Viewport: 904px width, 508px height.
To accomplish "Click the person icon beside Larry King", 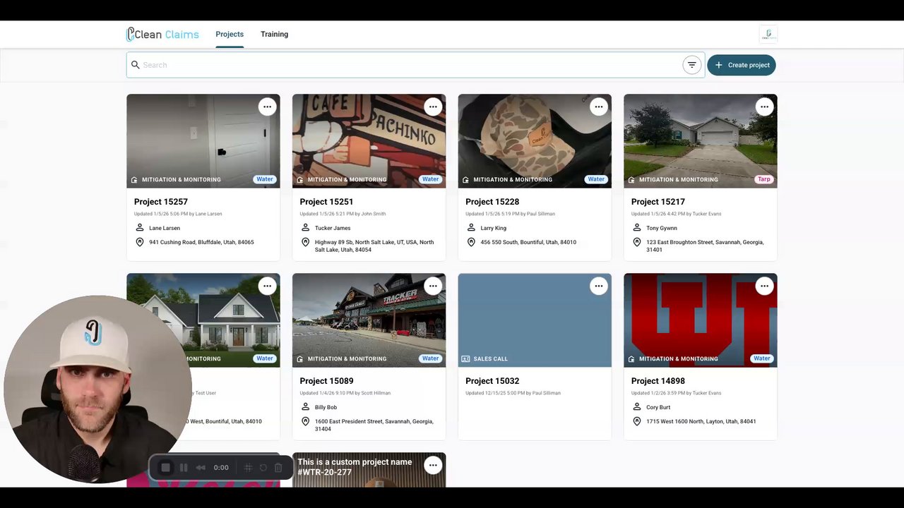I will (x=471, y=228).
